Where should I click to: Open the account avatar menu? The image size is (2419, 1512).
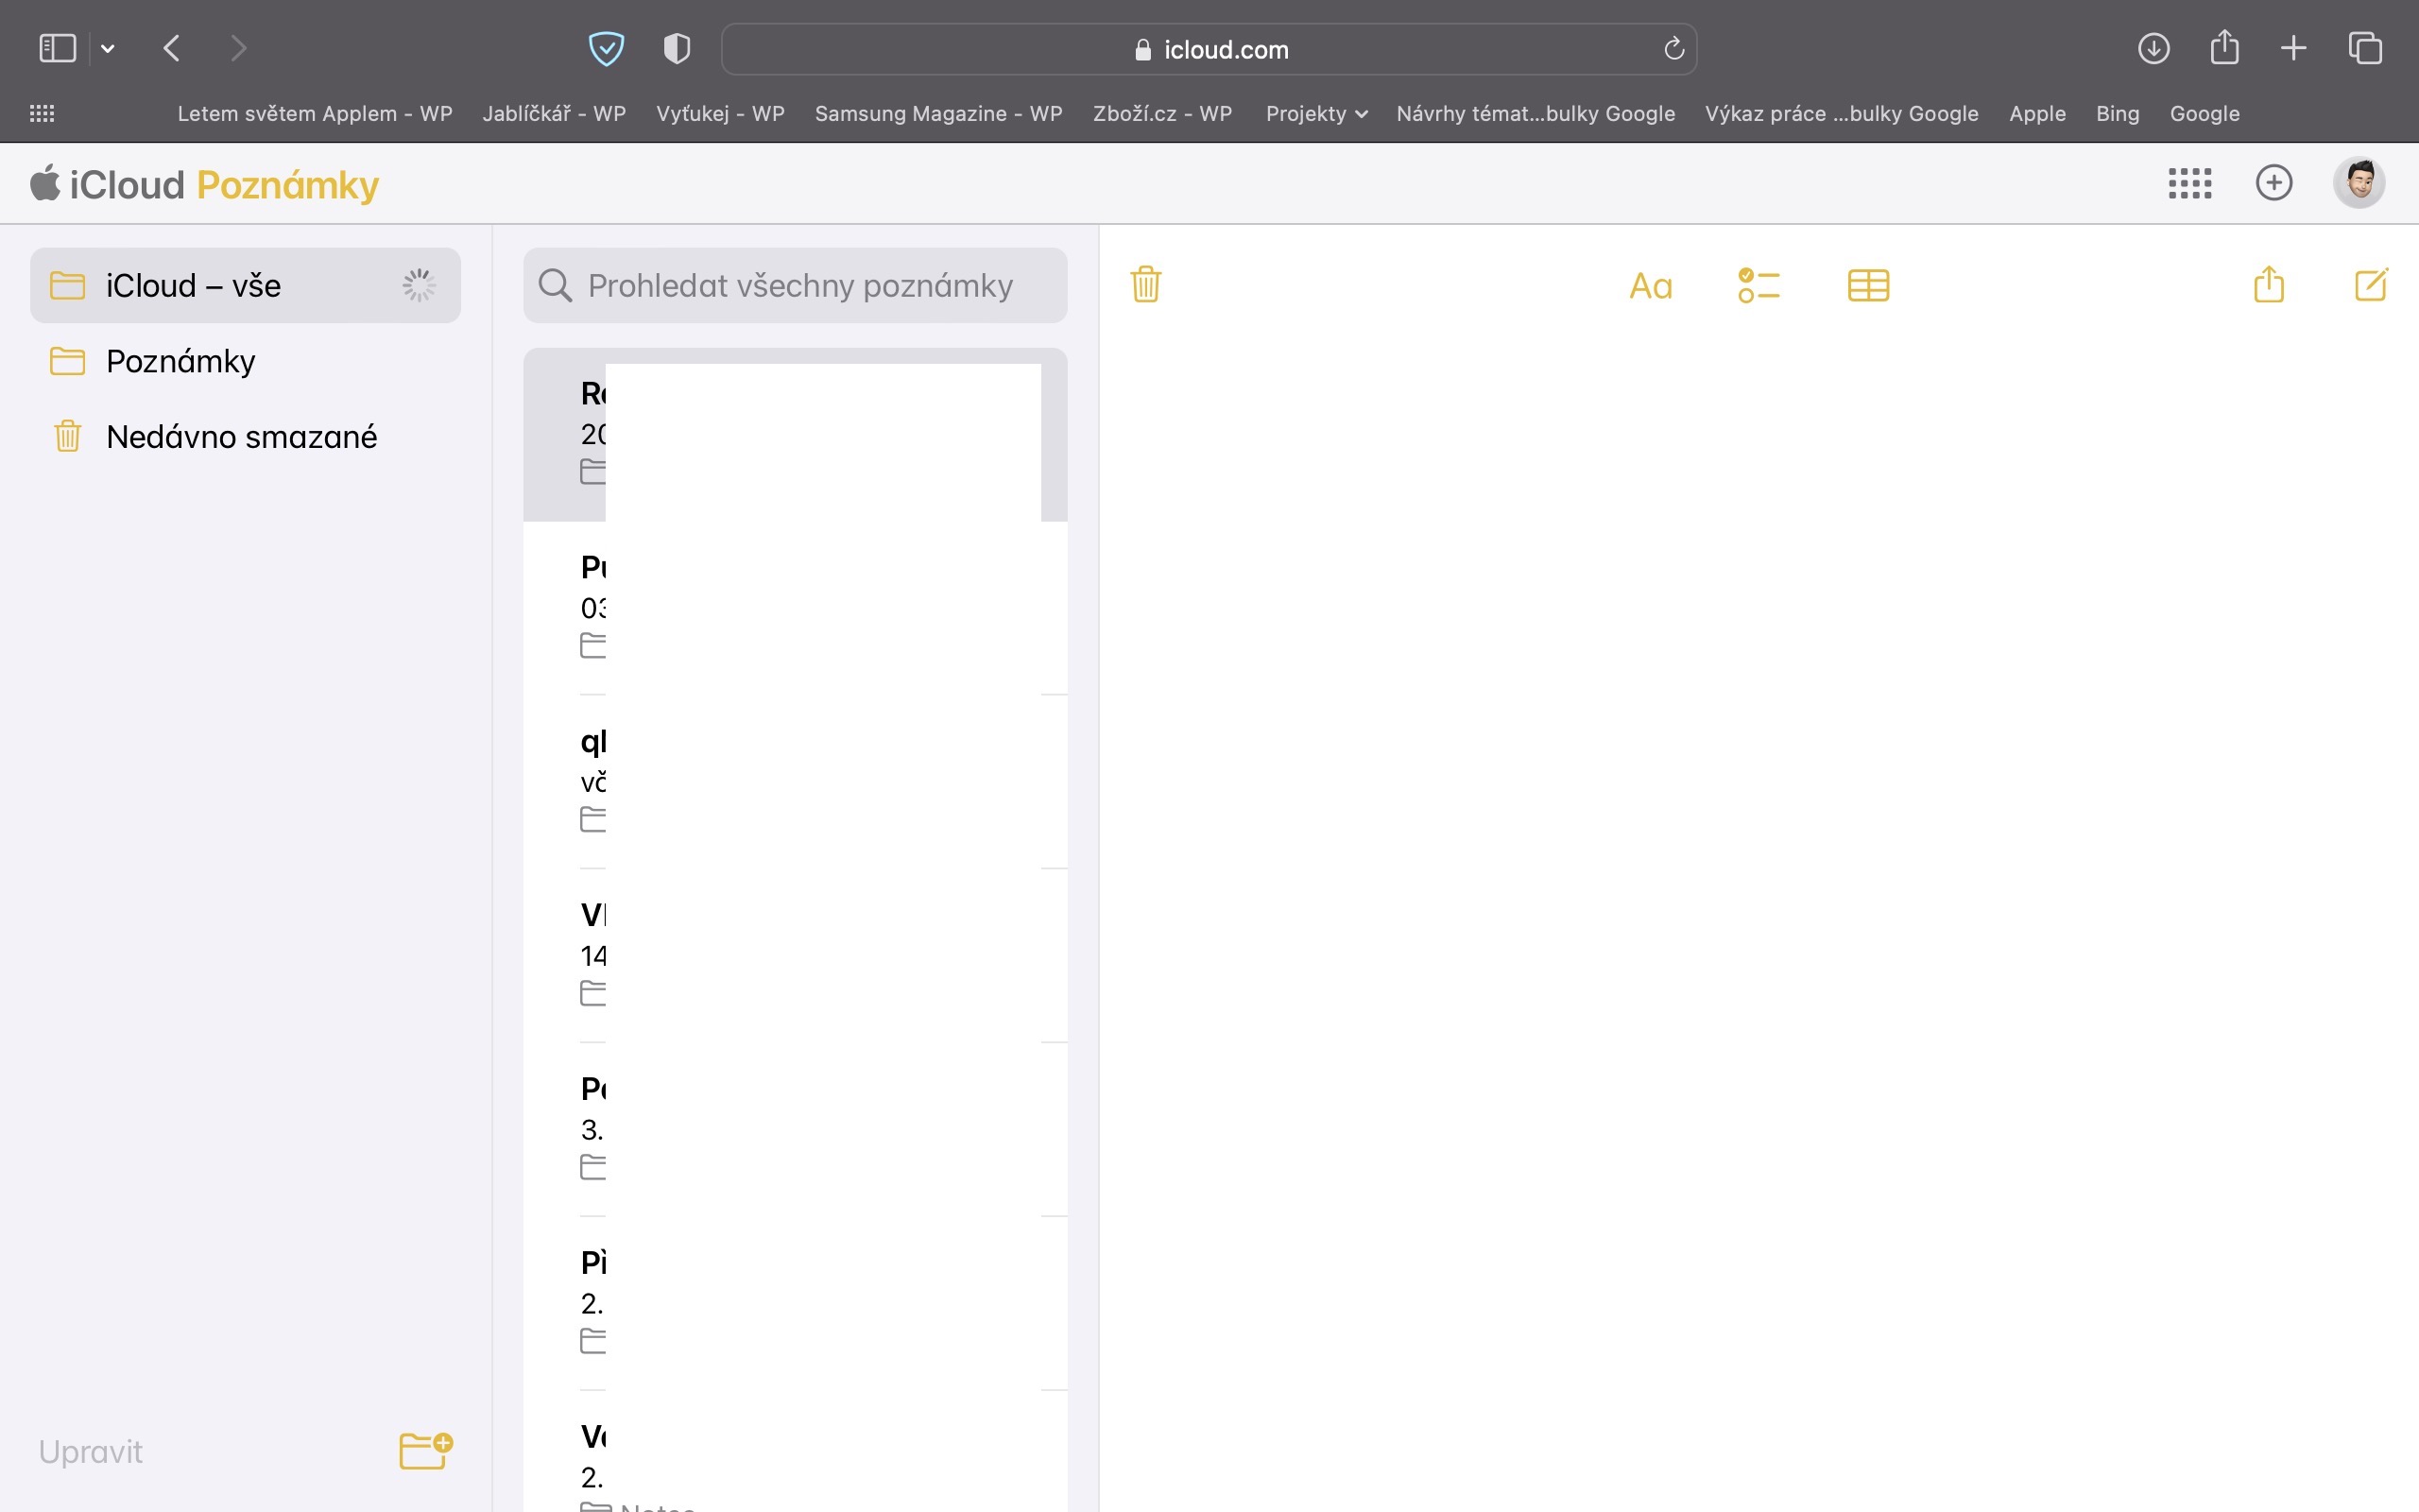2359,183
